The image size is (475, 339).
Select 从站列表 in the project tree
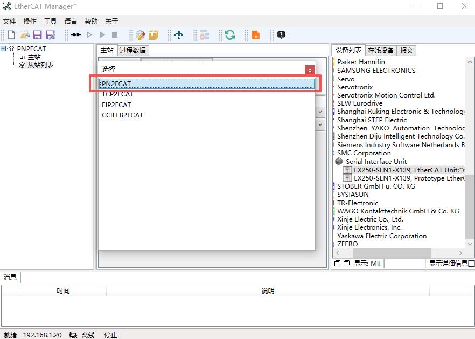pos(40,65)
